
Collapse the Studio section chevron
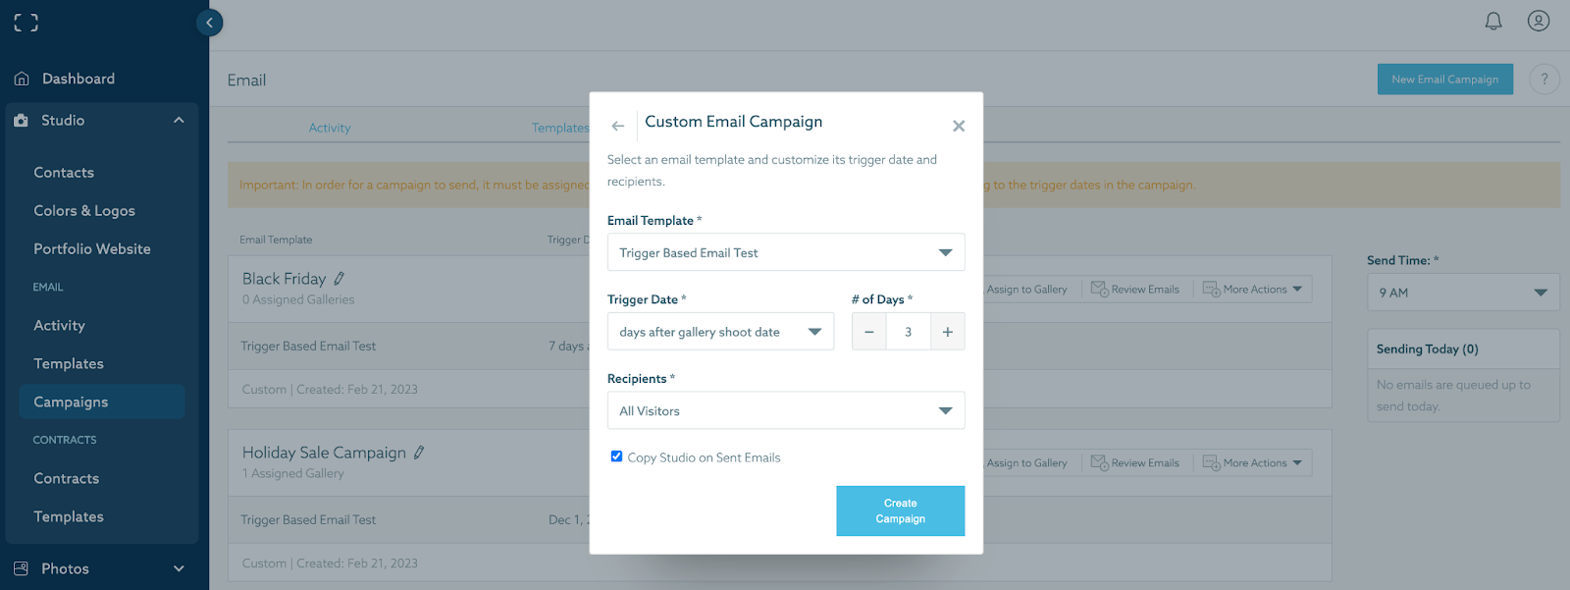click(178, 120)
